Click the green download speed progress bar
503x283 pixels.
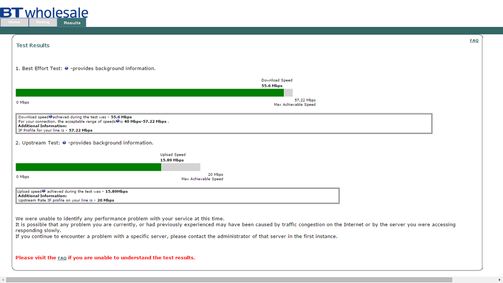(x=150, y=93)
